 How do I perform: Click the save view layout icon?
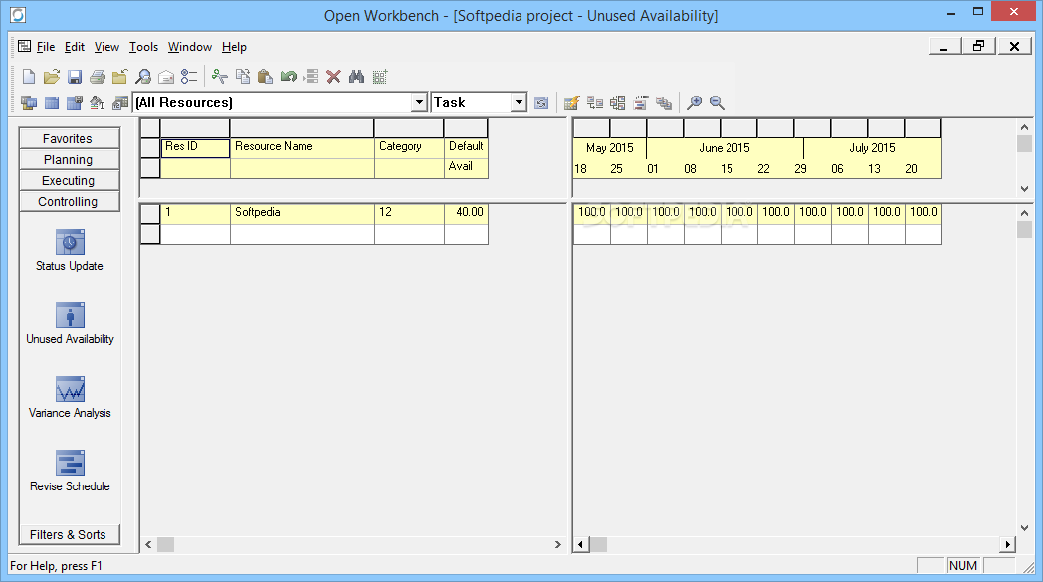pyautogui.click(x=75, y=103)
